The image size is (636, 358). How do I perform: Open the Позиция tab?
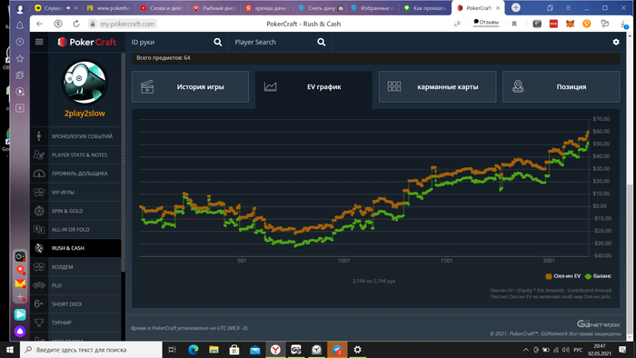561,86
